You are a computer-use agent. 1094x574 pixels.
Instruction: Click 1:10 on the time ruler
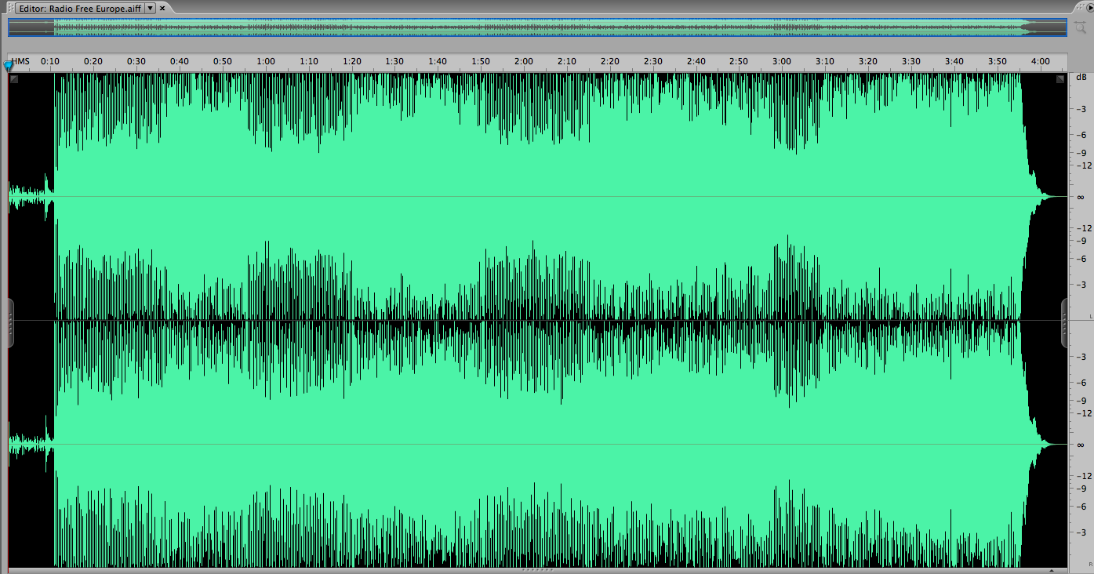coord(309,61)
